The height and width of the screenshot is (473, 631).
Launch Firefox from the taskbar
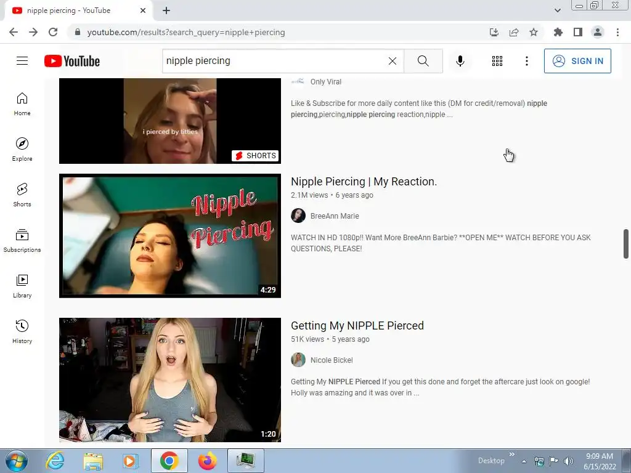207,461
